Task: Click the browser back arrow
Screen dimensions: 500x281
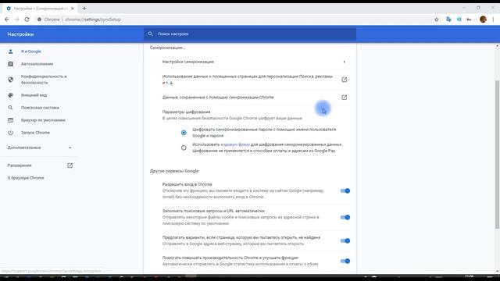Action: coord(7,20)
